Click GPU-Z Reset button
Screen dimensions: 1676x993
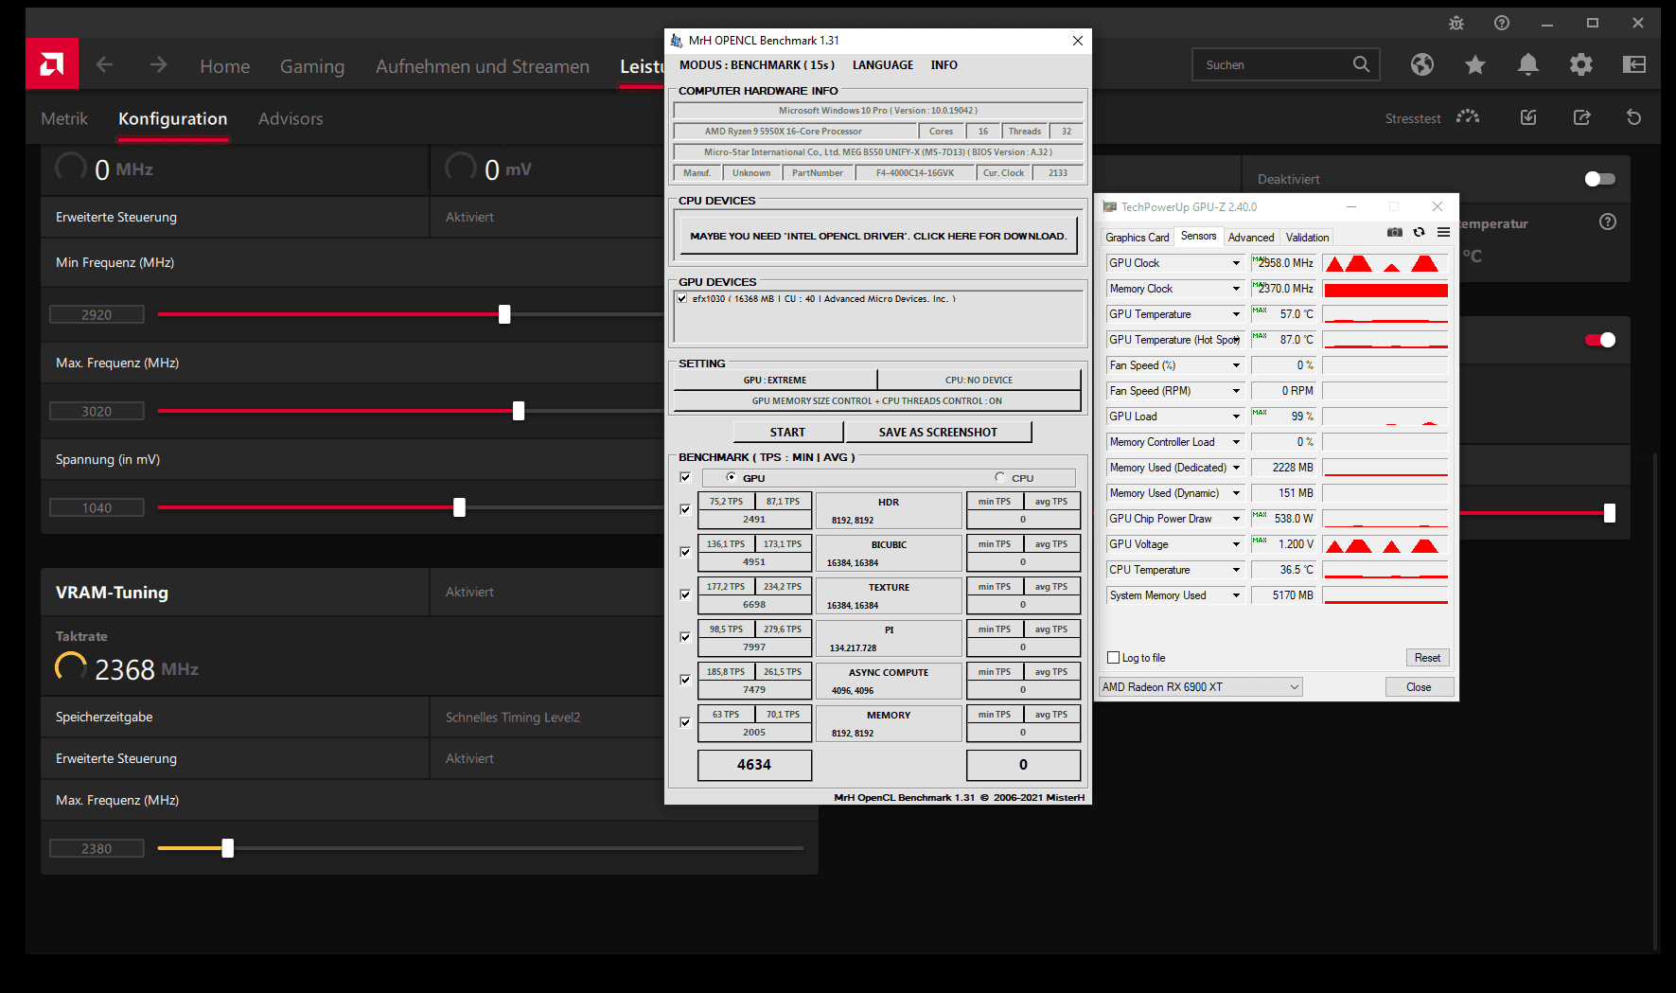tap(1427, 658)
